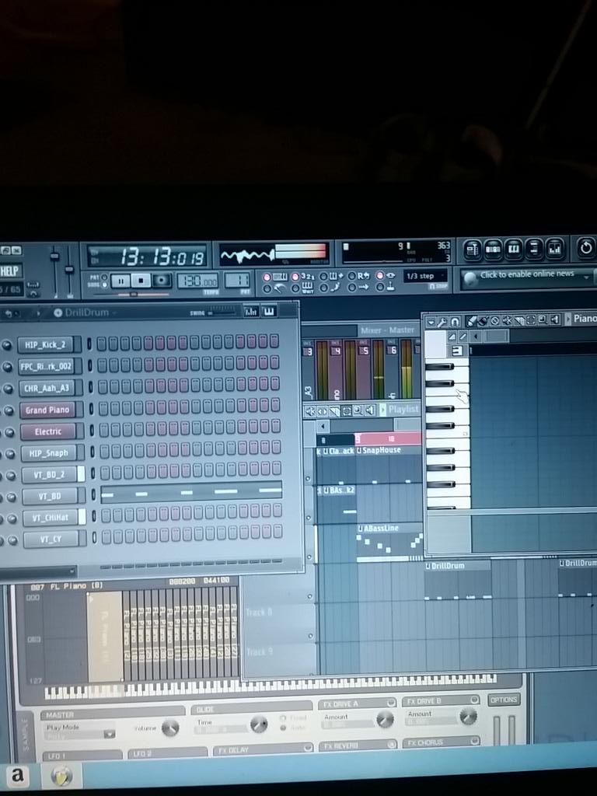This screenshot has width=597, height=796.
Task: Select the Slice tool in Piano roll
Action: 518,321
